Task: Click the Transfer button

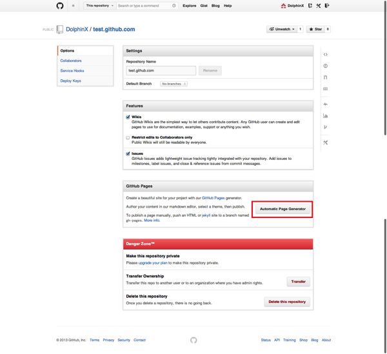Action: (299, 282)
